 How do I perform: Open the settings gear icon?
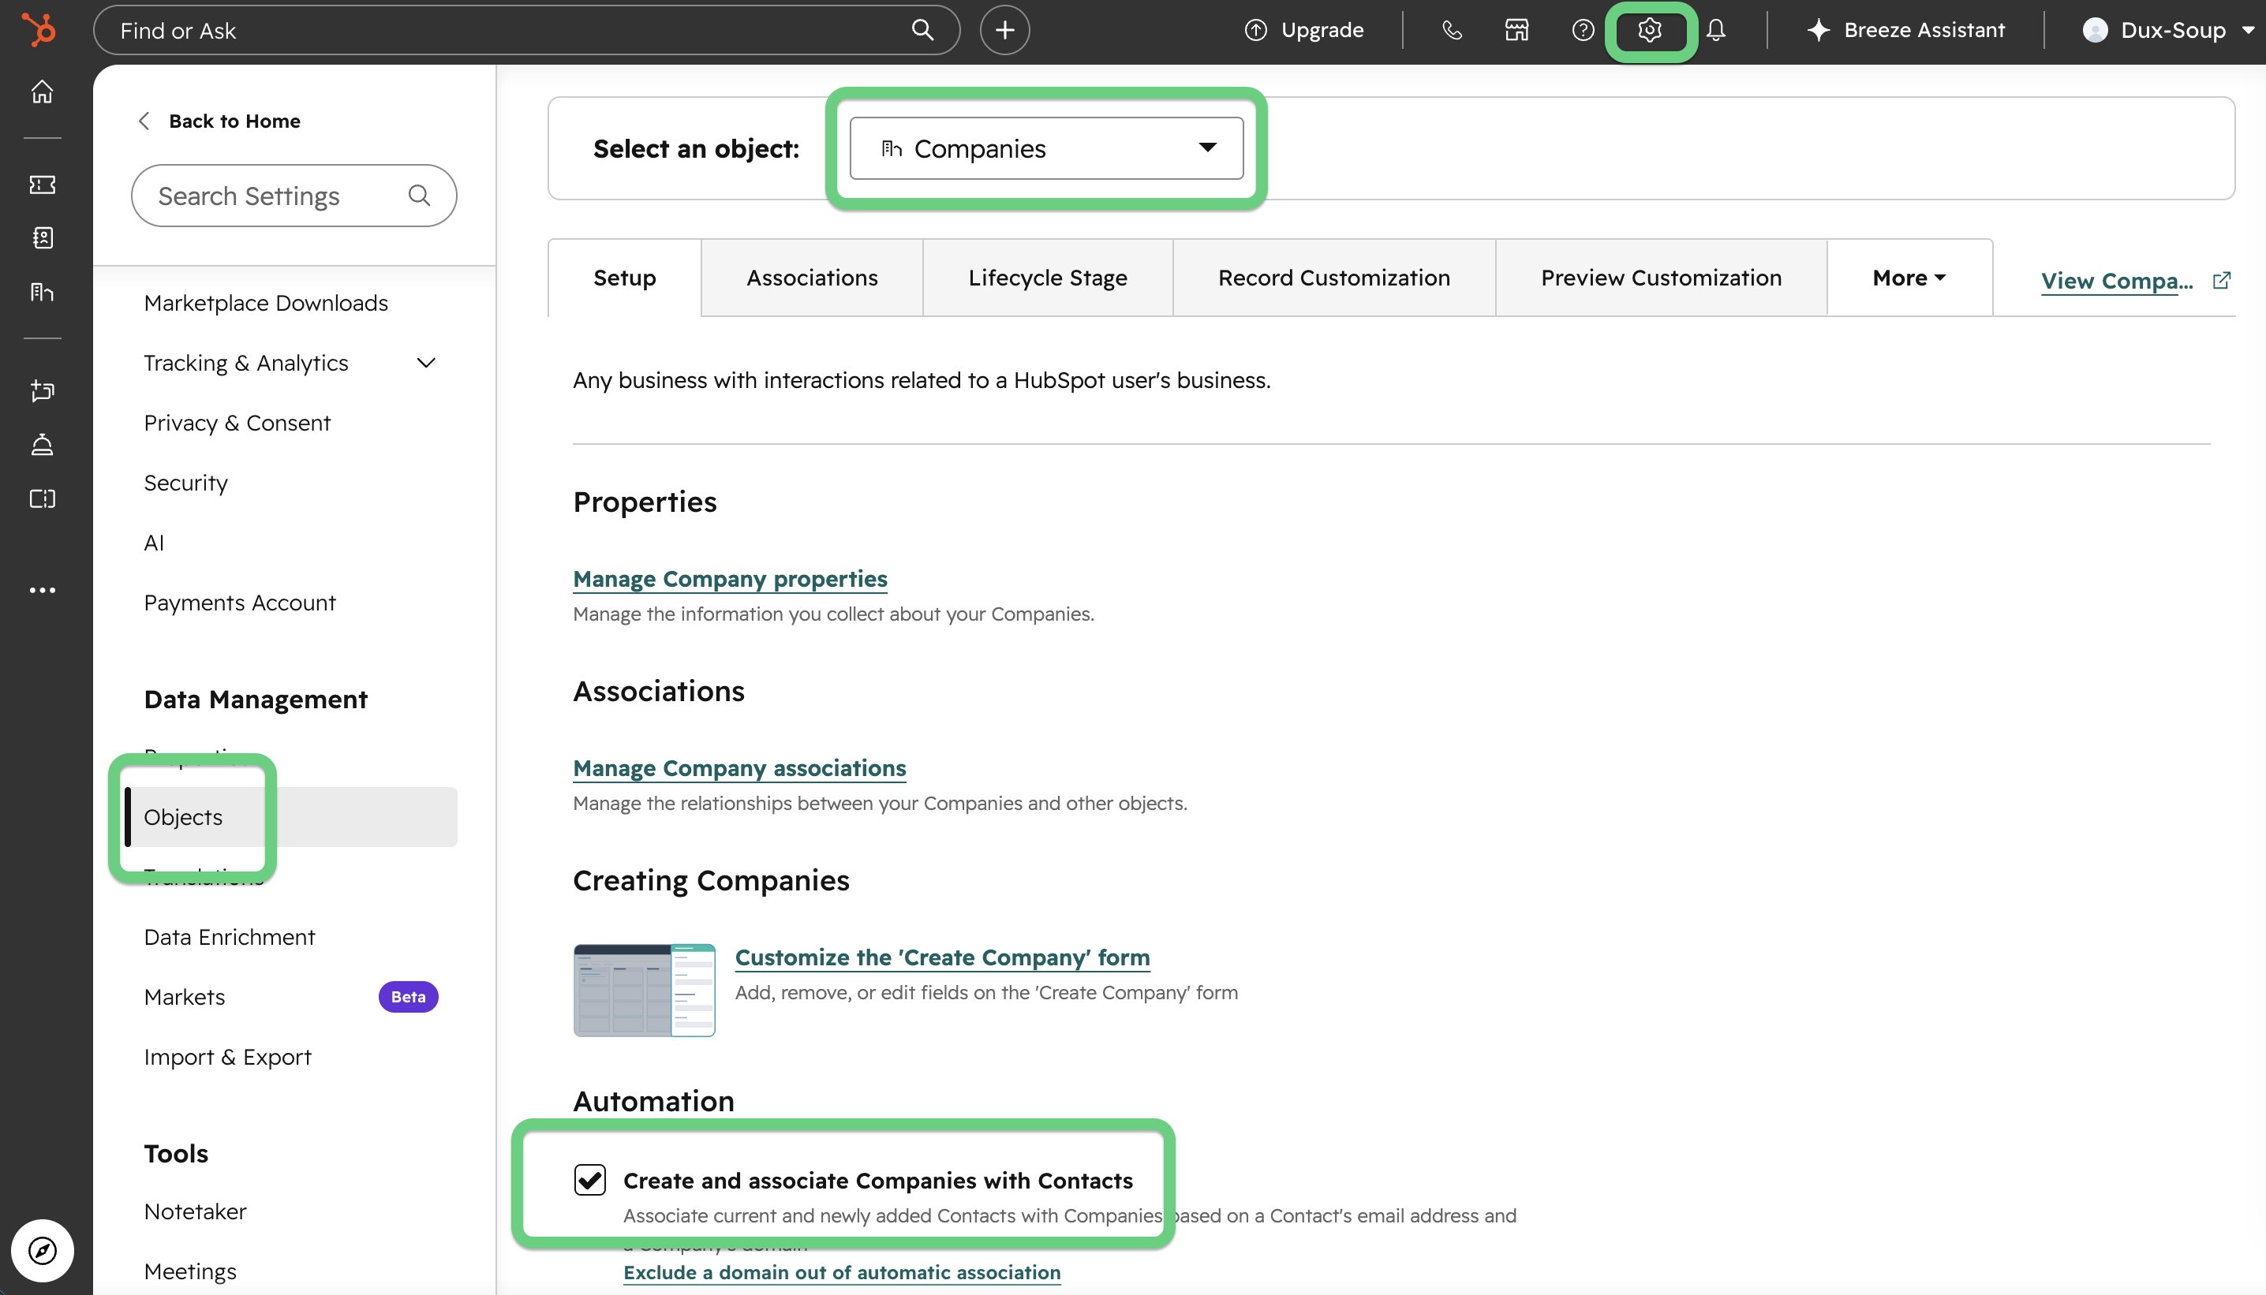coord(1650,29)
